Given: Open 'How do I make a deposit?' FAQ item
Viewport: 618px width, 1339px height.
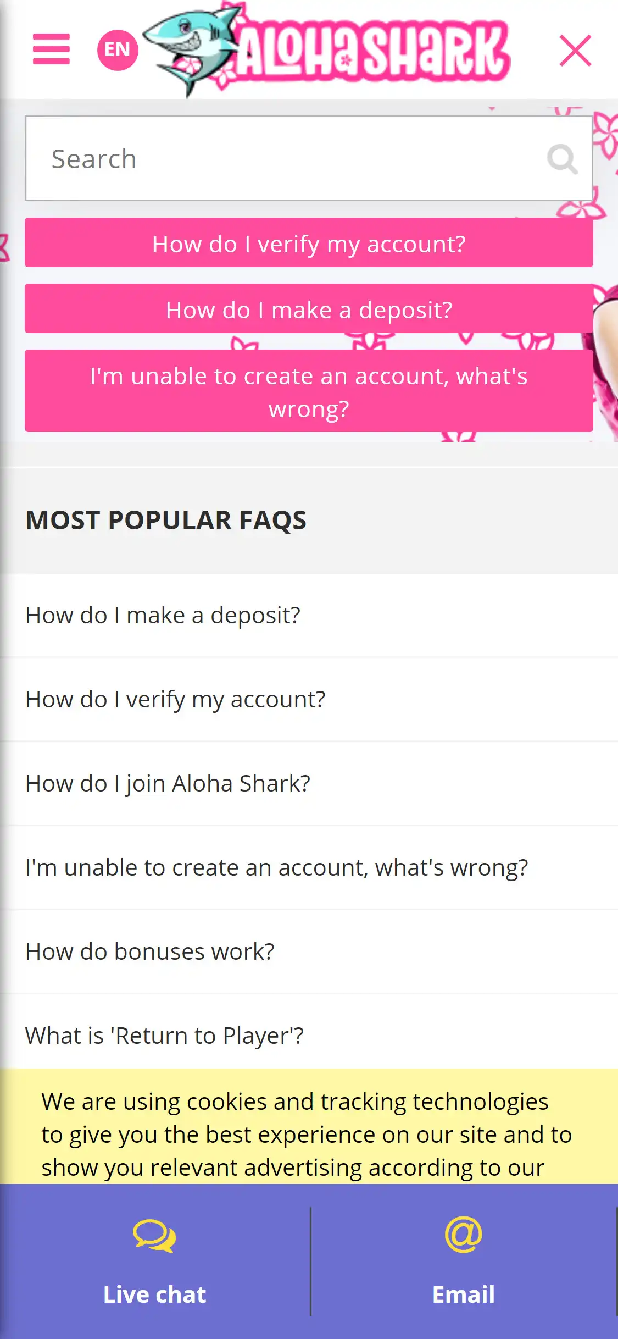Looking at the screenshot, I should (163, 616).
